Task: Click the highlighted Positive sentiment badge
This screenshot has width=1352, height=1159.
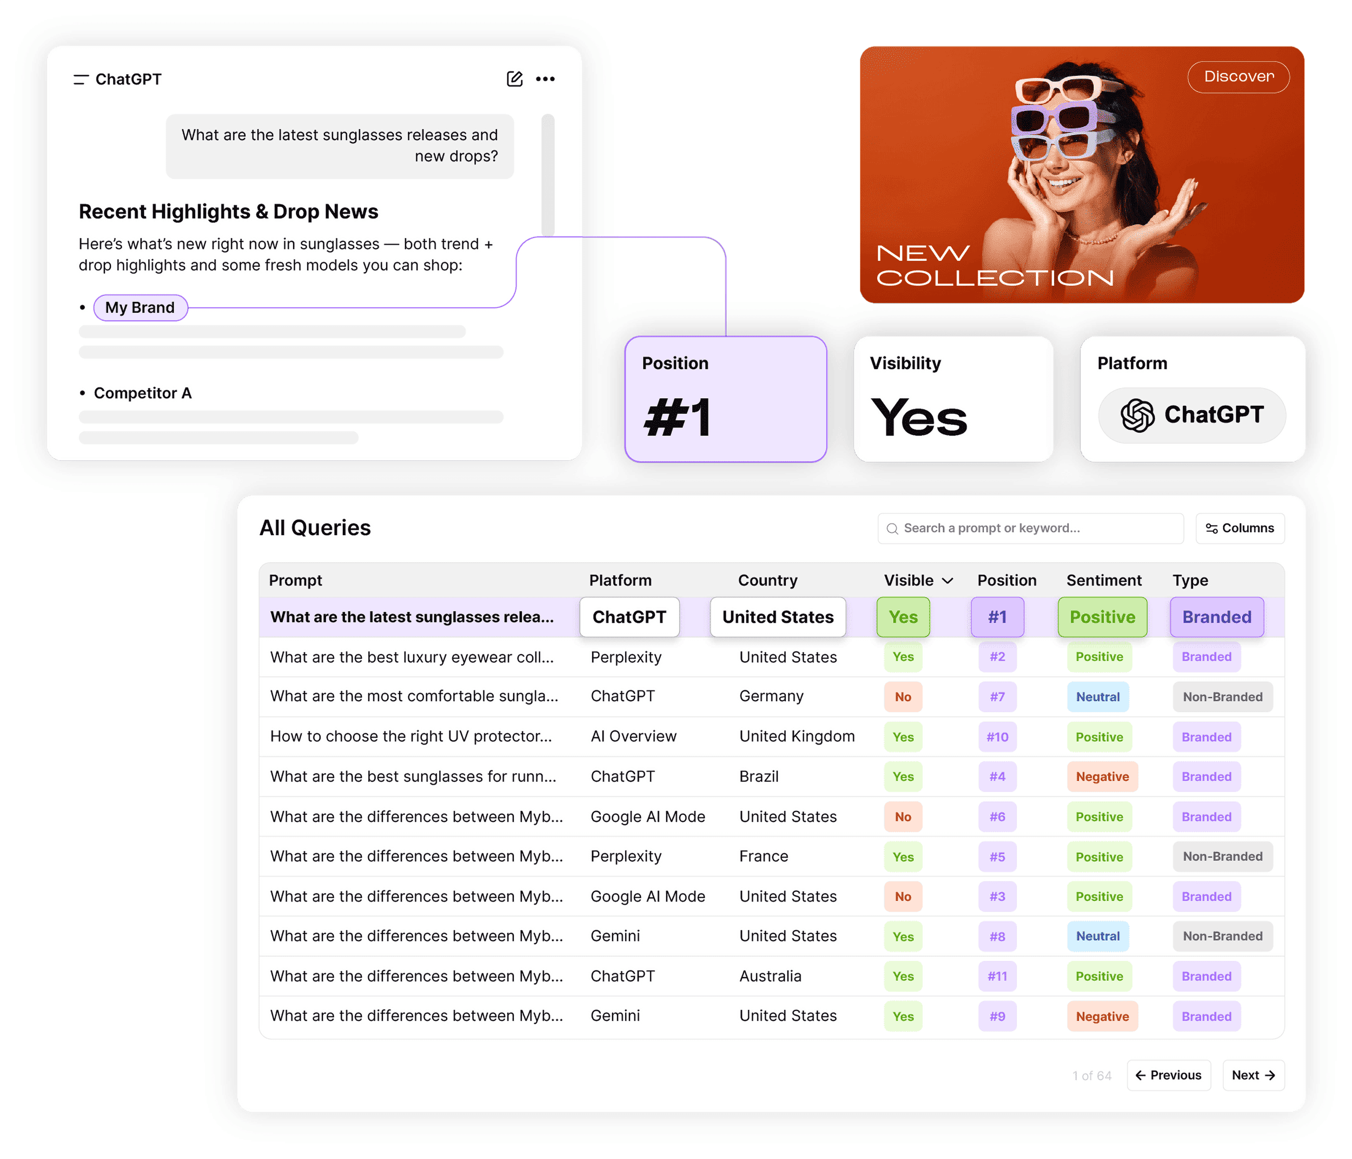Action: [1102, 617]
